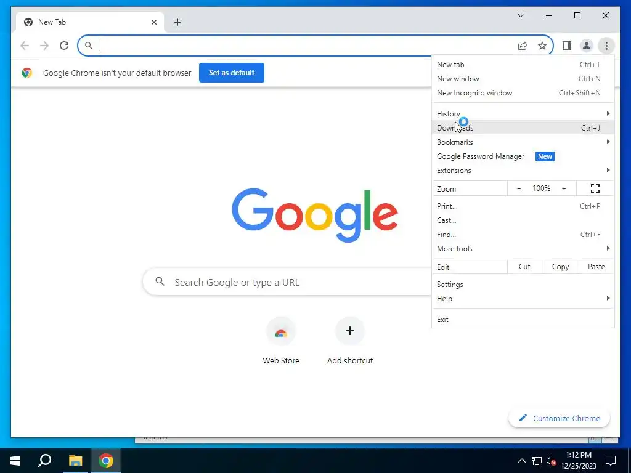
Task: Open the side panel icon
Action: coord(567,46)
